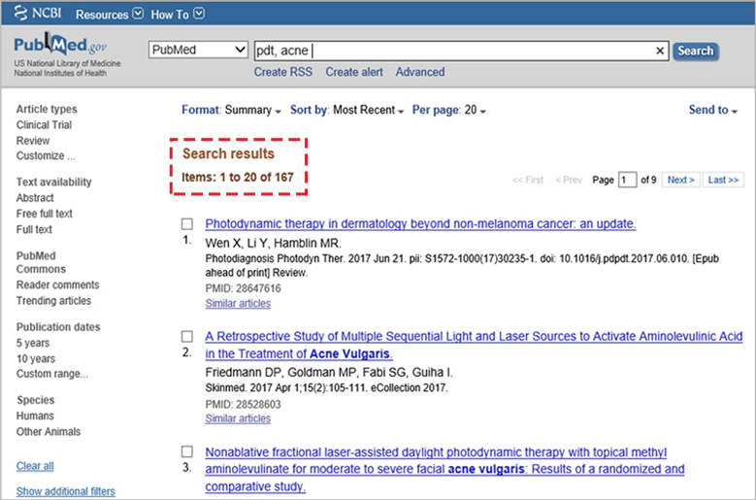Open the Advanced search link
756x500 pixels.
pos(420,72)
